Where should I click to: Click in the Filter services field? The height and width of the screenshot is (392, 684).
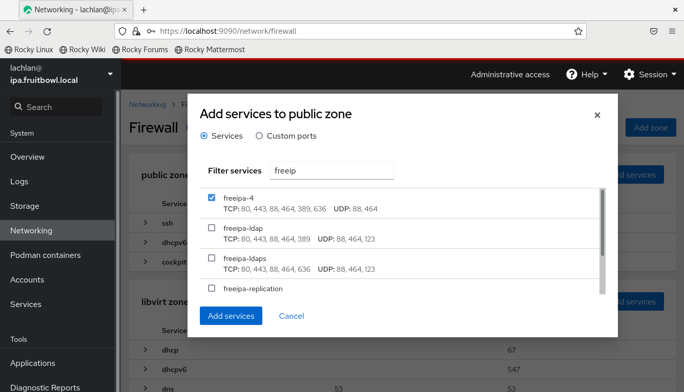point(331,171)
